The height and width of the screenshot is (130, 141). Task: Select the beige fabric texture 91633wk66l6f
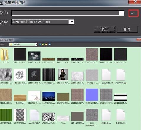6,95
